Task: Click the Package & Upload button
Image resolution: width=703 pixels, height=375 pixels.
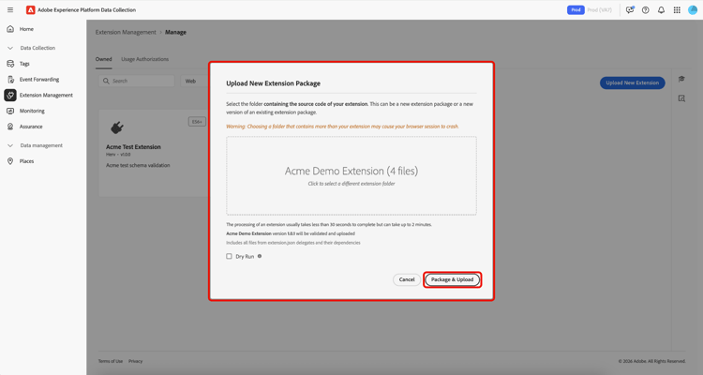Action: [453, 279]
